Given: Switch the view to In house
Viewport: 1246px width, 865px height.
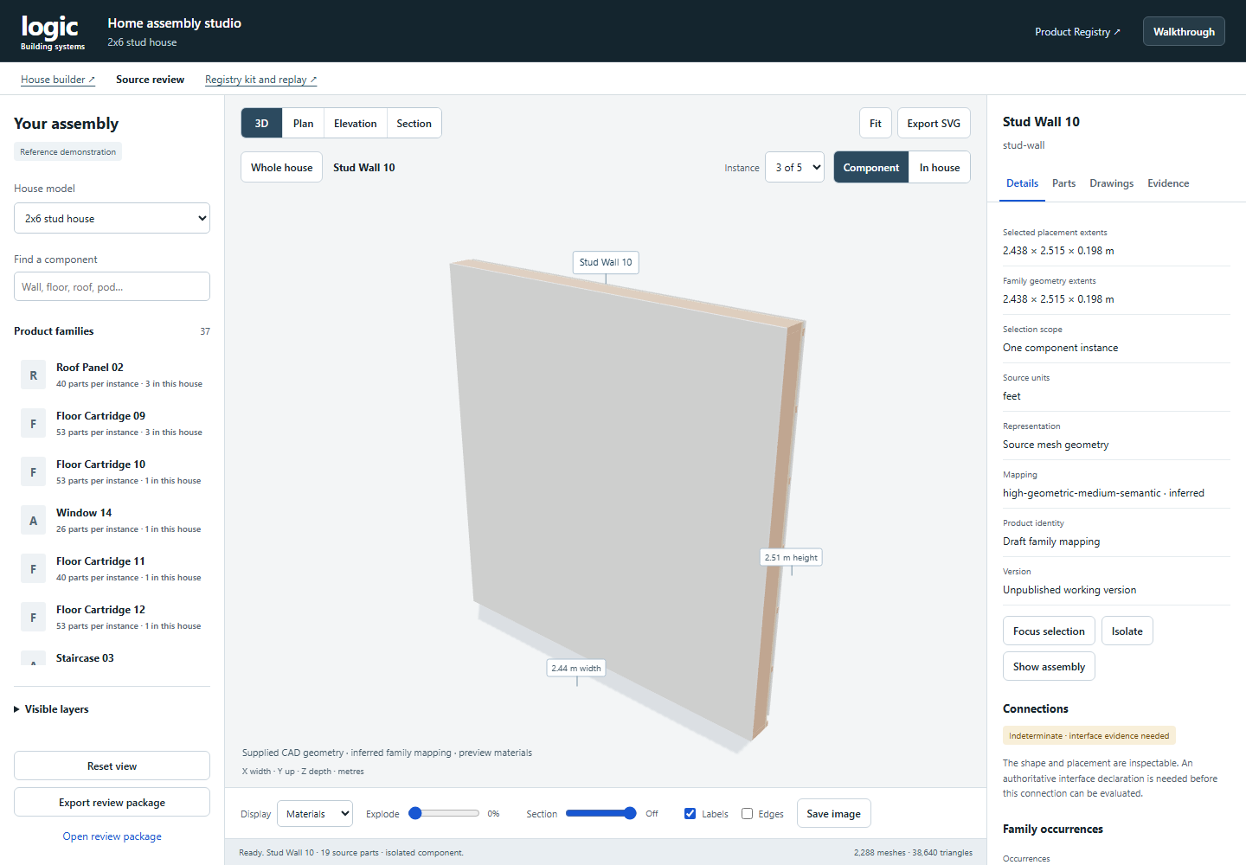Looking at the screenshot, I should click(x=939, y=168).
